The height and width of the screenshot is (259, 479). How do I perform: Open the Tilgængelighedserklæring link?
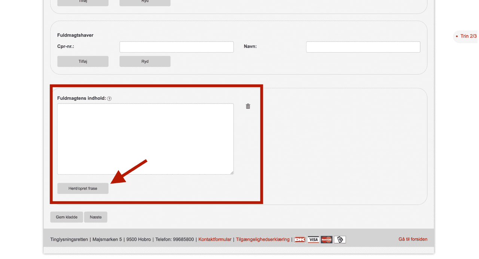click(x=262, y=240)
